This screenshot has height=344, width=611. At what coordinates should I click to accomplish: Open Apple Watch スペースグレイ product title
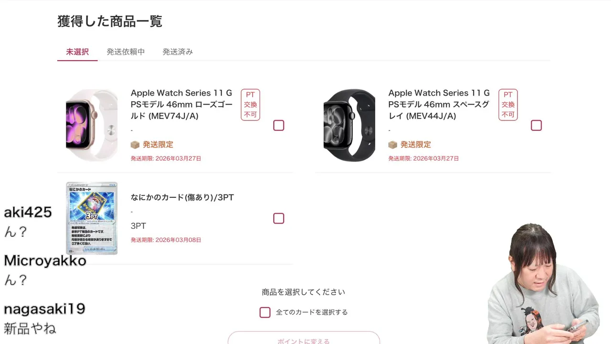[x=439, y=104]
